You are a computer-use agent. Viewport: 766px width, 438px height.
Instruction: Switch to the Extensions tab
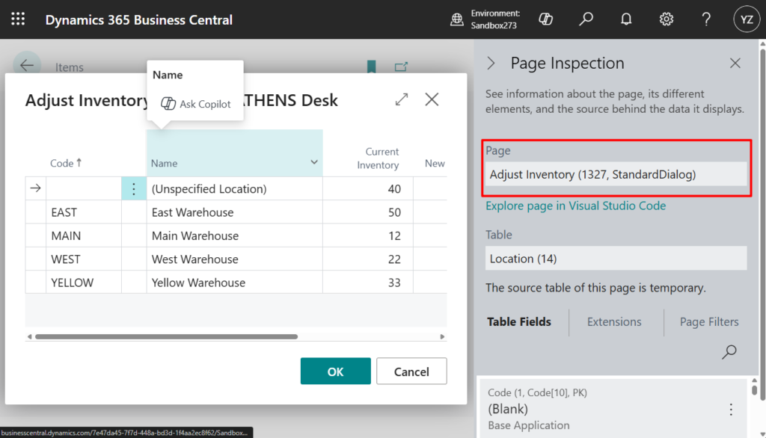click(614, 322)
